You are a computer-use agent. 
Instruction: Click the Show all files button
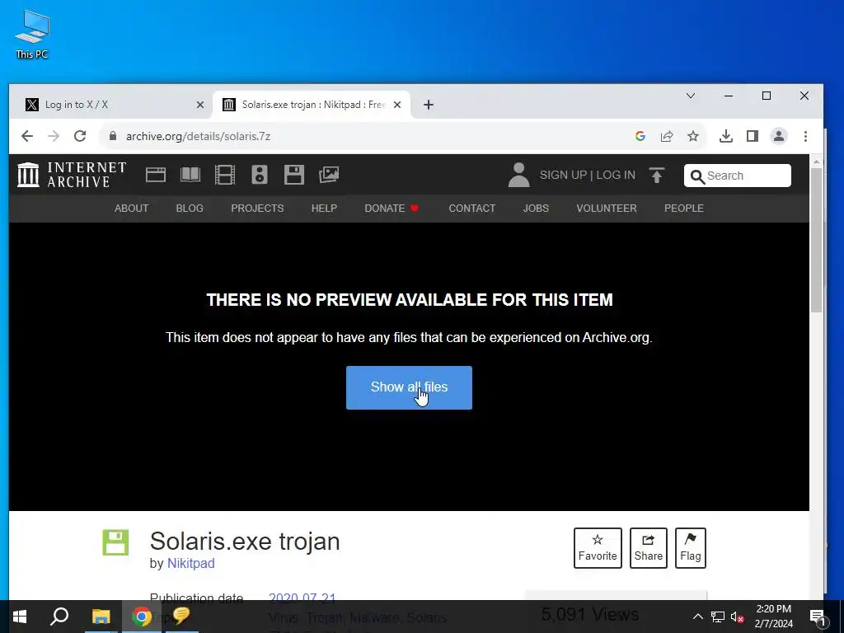pos(409,387)
